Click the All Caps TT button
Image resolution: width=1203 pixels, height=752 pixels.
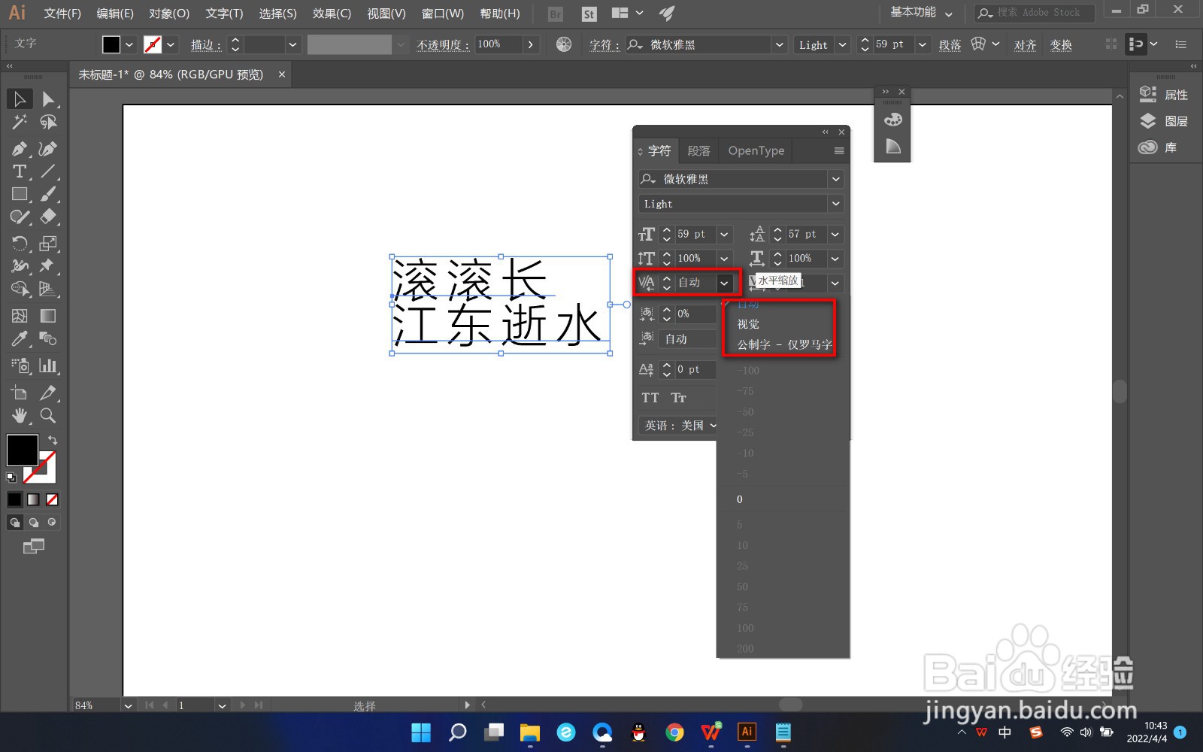(650, 398)
